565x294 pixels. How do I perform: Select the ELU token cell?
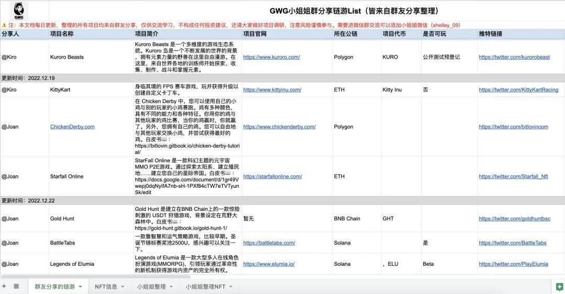click(x=401, y=264)
